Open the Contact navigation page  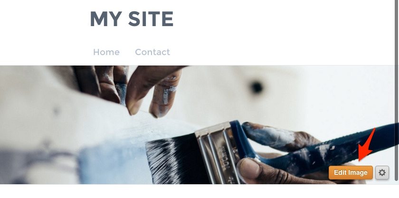(152, 52)
